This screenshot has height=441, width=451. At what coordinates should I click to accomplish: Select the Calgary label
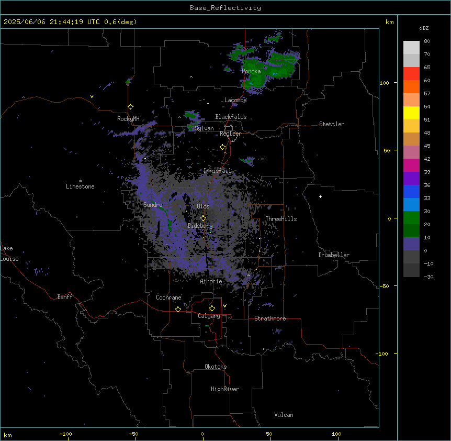click(209, 316)
